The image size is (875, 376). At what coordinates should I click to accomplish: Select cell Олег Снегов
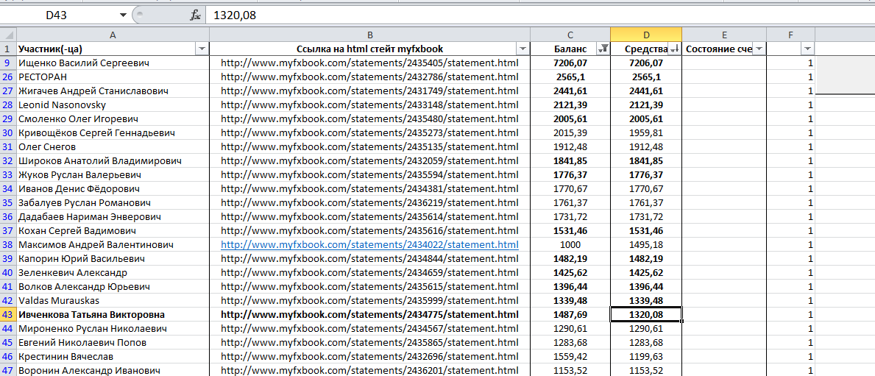pos(113,146)
